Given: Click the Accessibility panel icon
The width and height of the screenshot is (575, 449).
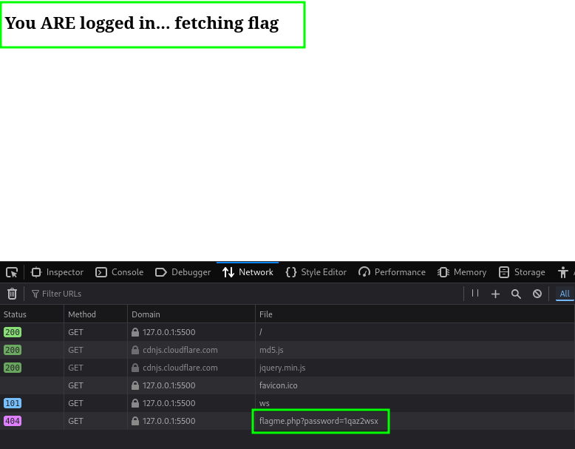Looking at the screenshot, I should (564, 272).
